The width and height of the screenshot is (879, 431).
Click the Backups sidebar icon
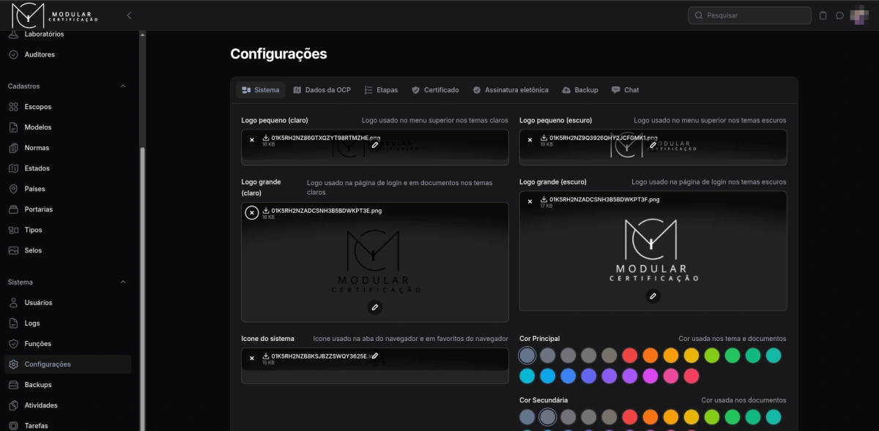tap(15, 384)
